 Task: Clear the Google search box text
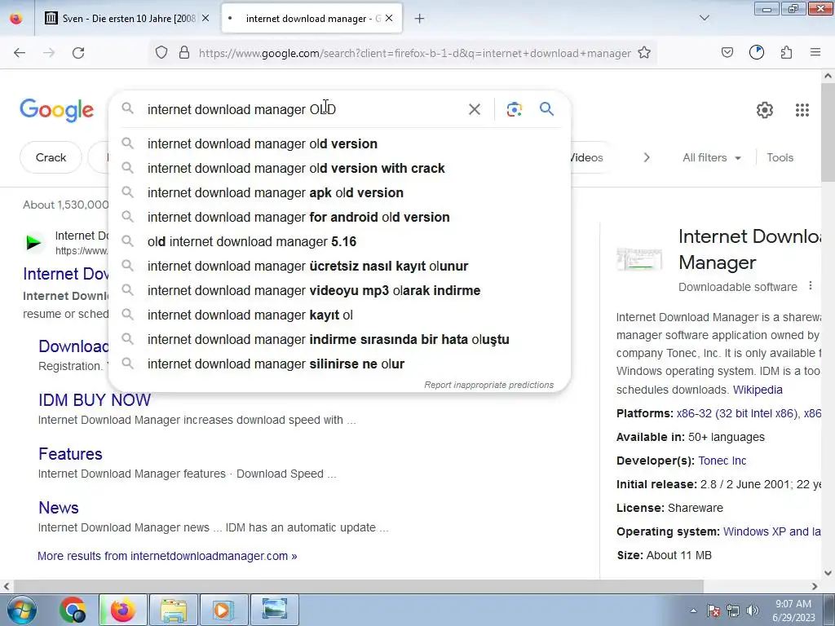[x=475, y=110]
